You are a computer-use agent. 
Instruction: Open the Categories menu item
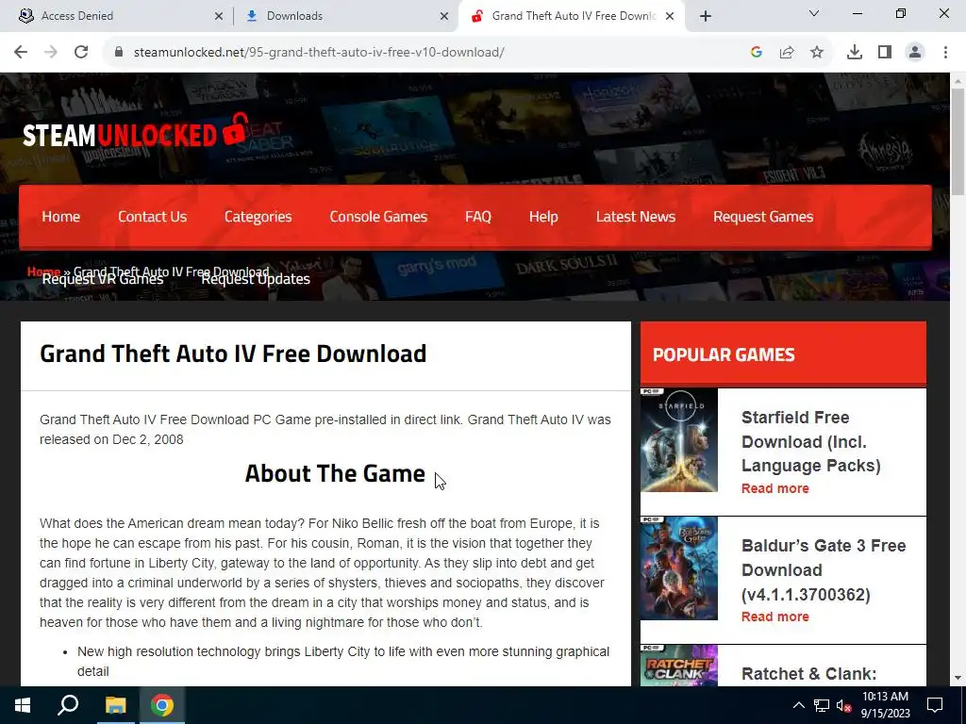click(258, 217)
